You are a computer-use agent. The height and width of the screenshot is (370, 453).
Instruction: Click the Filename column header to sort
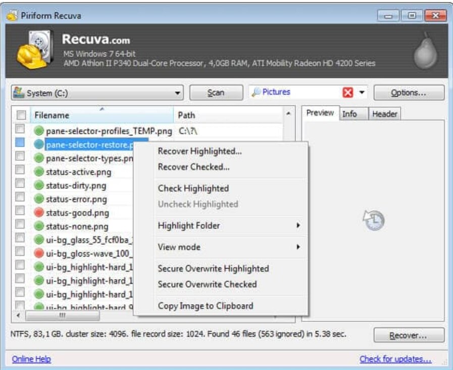(102, 115)
